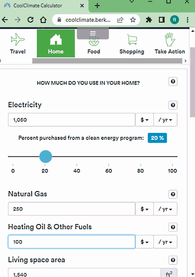Switch to the Food tab

(94, 44)
